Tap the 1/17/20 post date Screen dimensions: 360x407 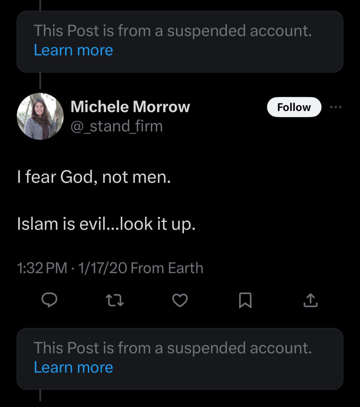point(103,268)
